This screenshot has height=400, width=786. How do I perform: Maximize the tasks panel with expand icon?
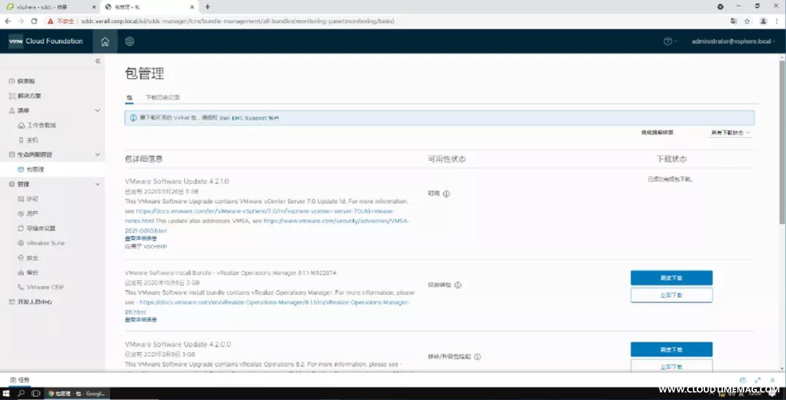[x=757, y=380]
